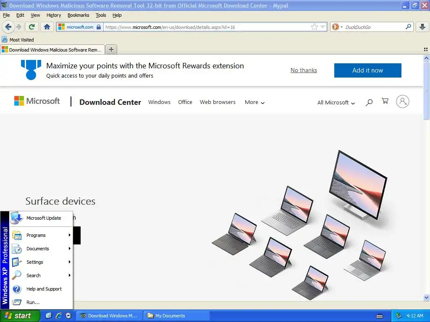
Task: Click the Surface devices product image
Action: 299,225
